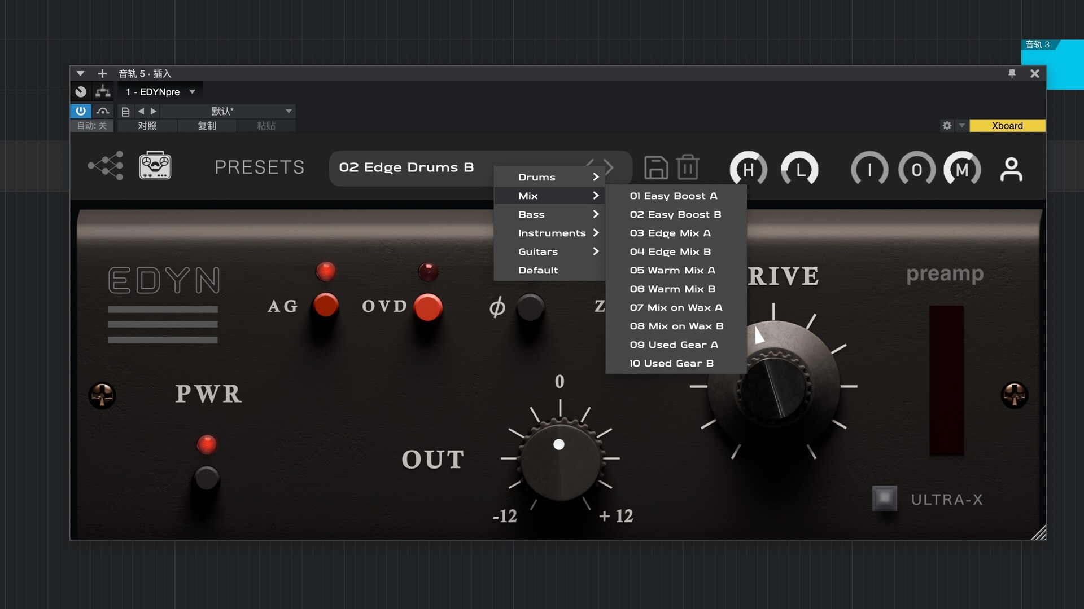Expand the Drums preset submenu
The height and width of the screenshot is (609, 1084).
click(x=550, y=177)
